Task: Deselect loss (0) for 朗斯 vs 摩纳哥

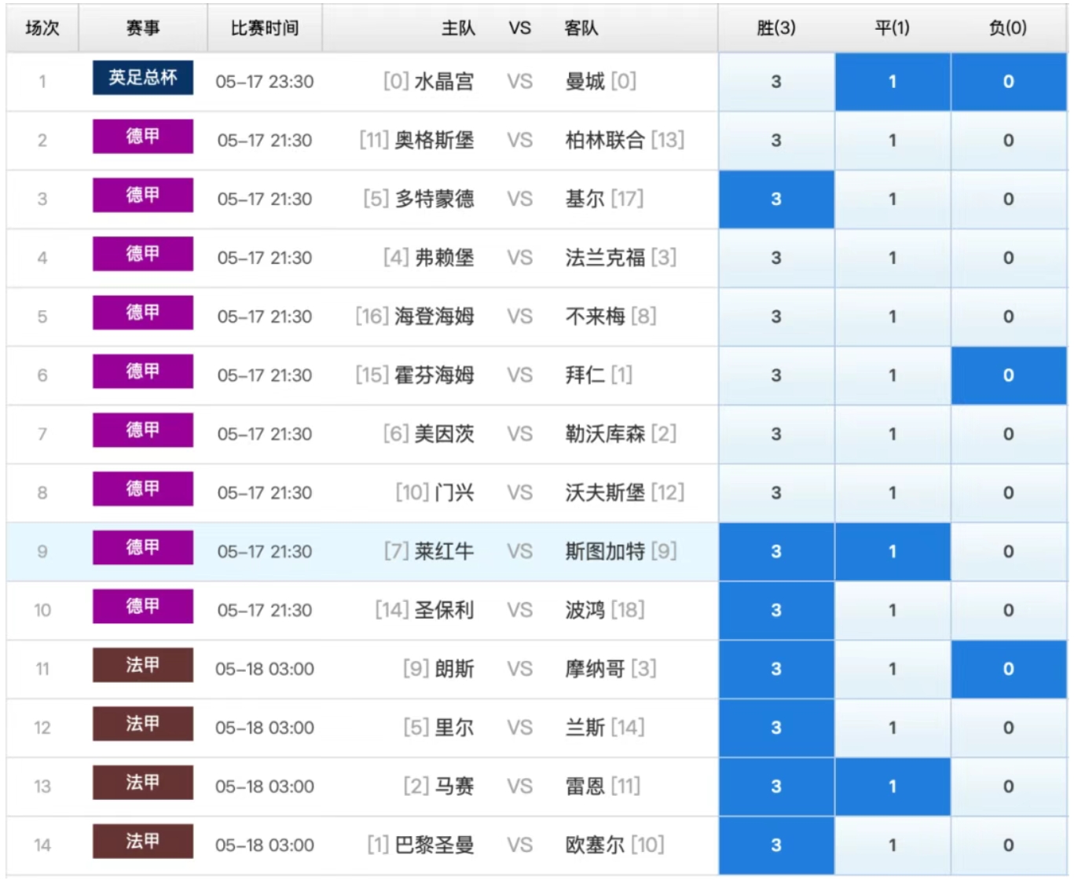Action: 1009,669
